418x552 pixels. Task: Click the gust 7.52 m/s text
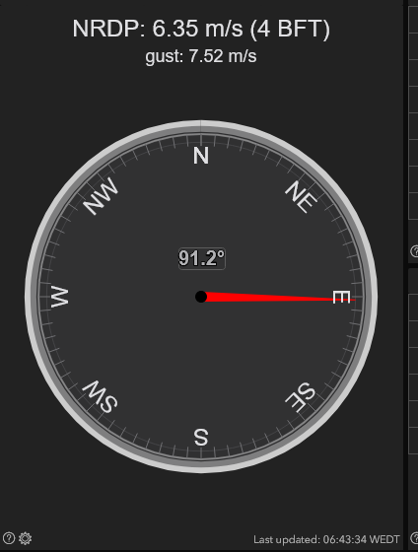tap(201, 56)
